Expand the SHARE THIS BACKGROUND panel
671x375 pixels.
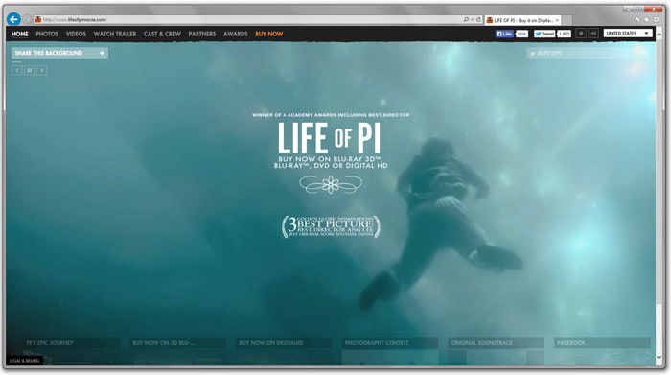pyautogui.click(x=59, y=53)
